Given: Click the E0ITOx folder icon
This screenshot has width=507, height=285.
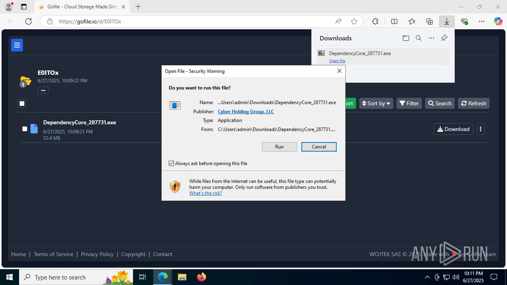Looking at the screenshot, I should [25, 81].
